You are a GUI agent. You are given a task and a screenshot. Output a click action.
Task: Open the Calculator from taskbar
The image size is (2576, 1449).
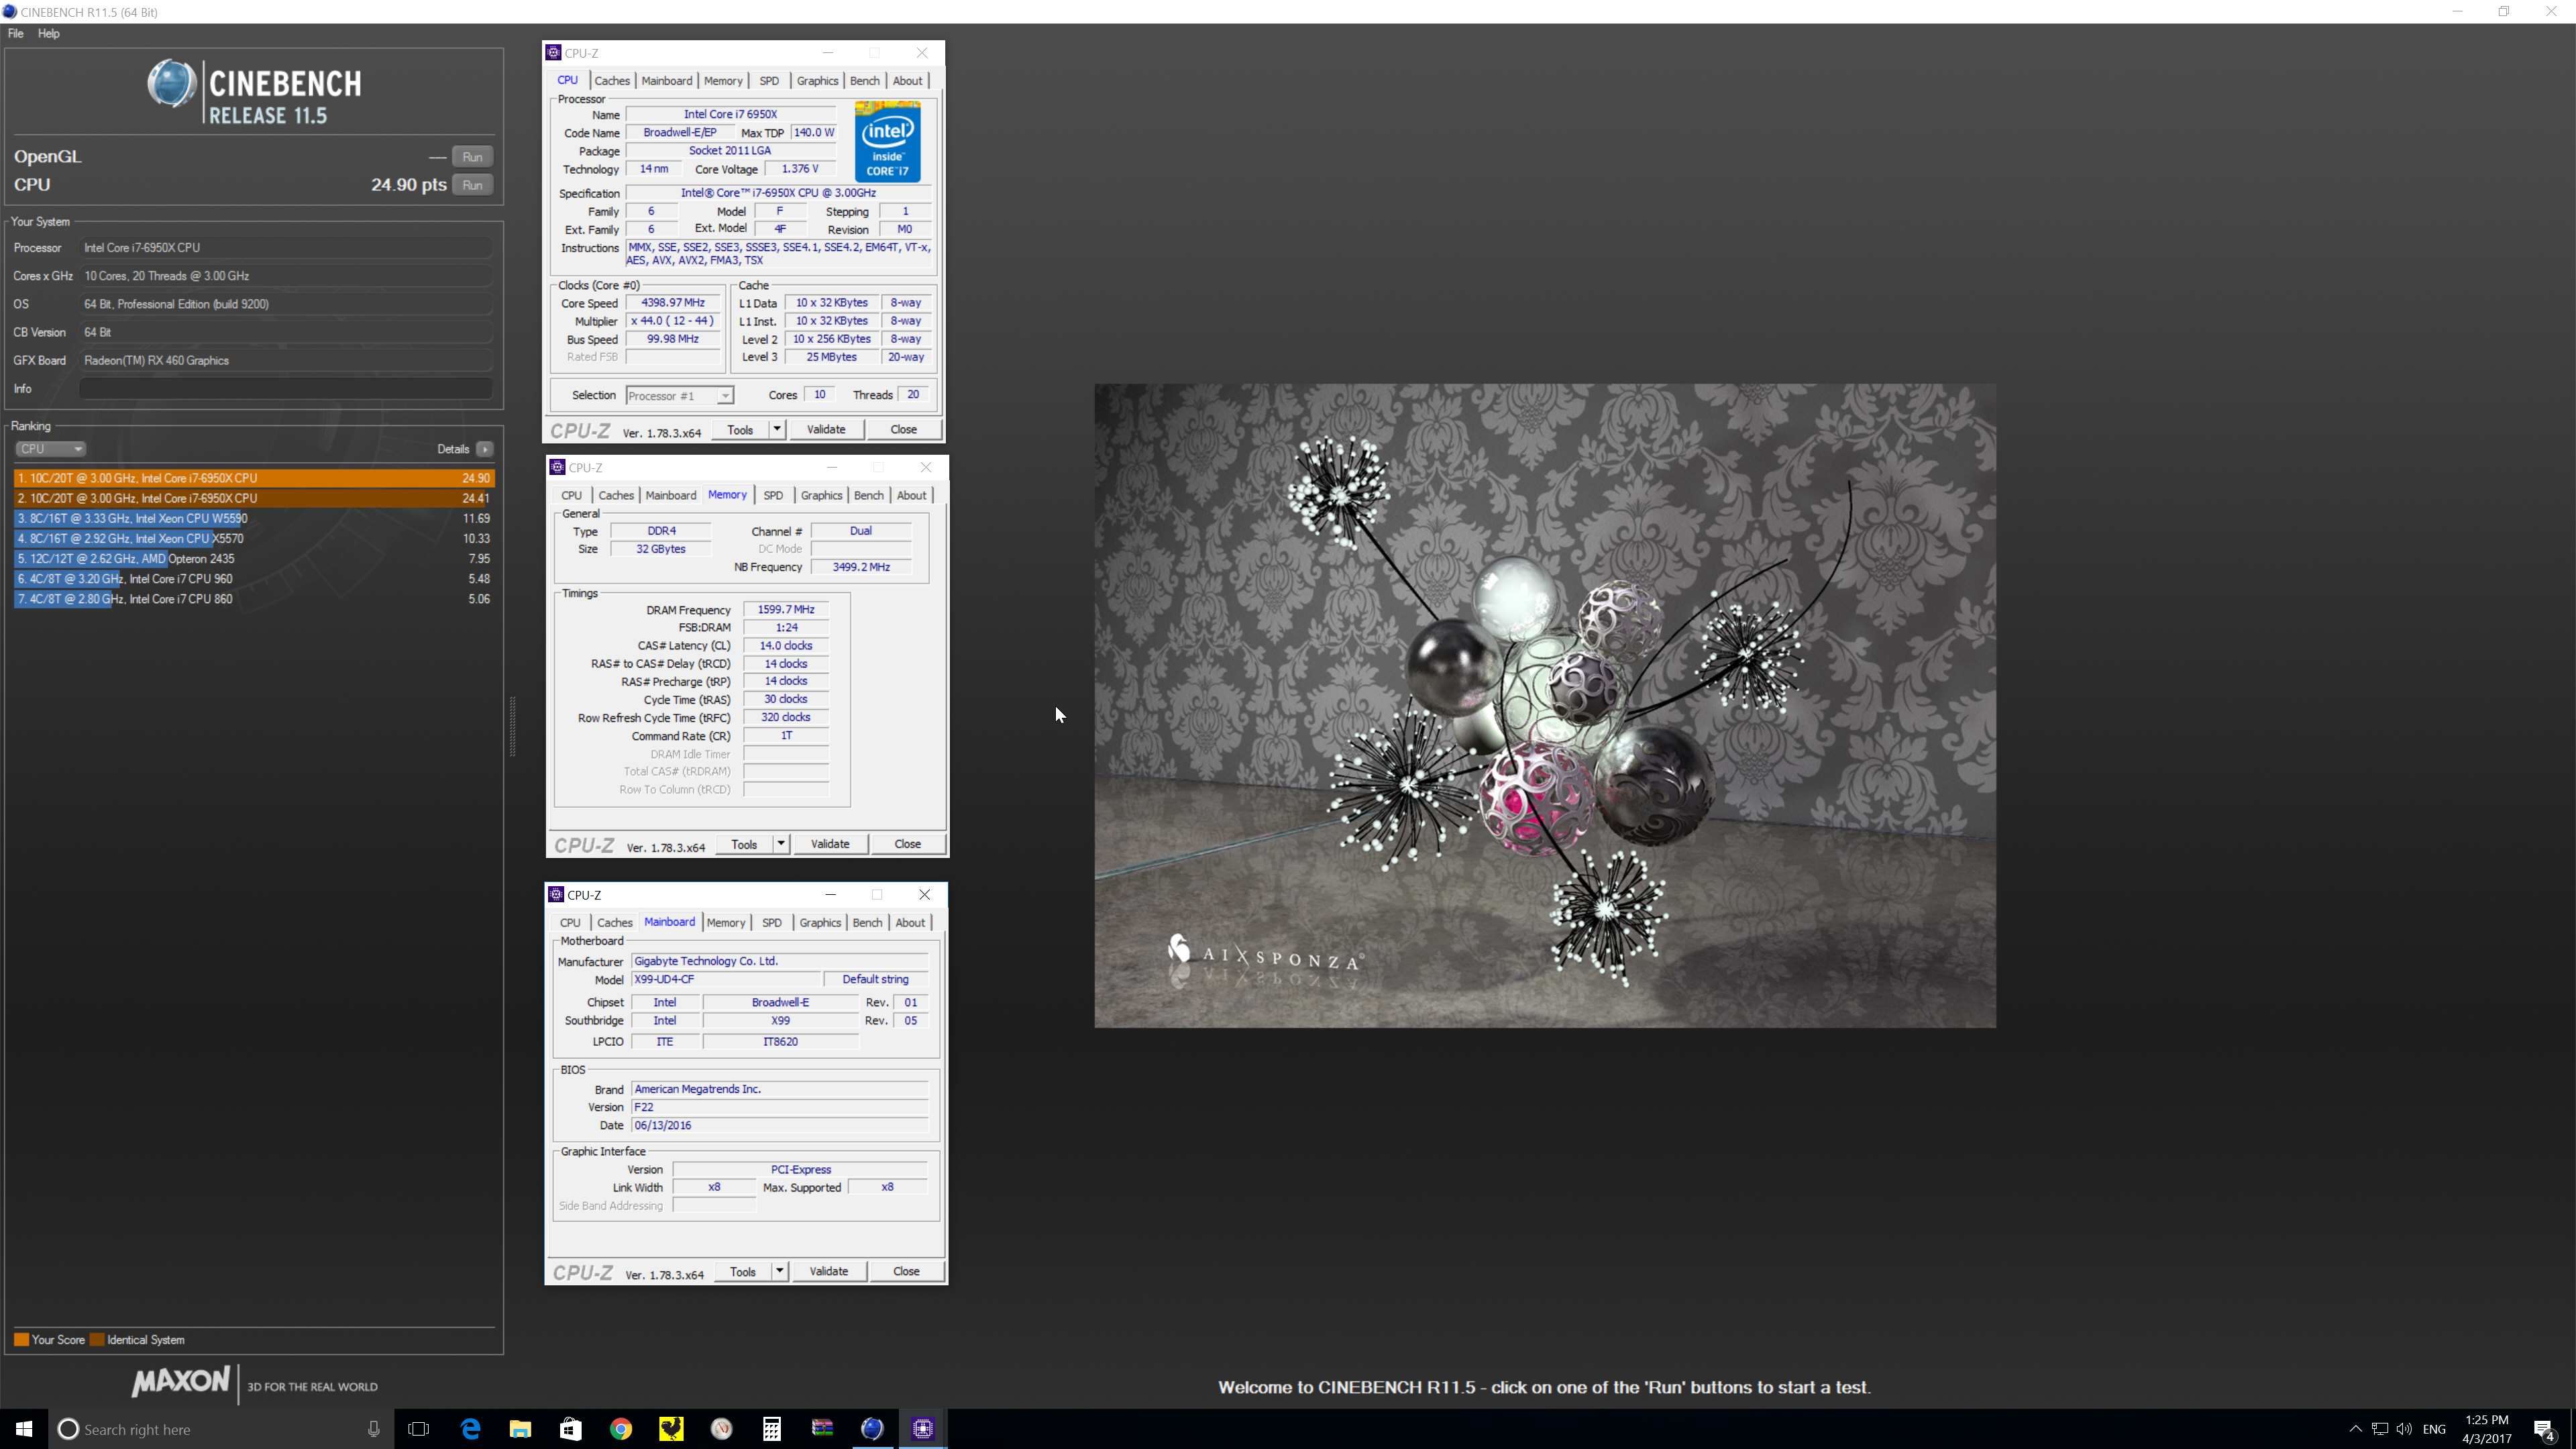772,1429
